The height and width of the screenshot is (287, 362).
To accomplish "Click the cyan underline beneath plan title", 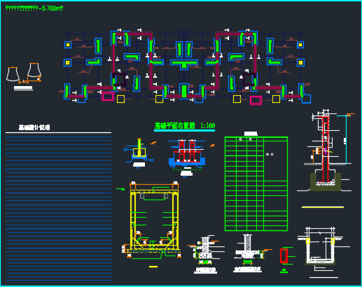I will coord(184,130).
